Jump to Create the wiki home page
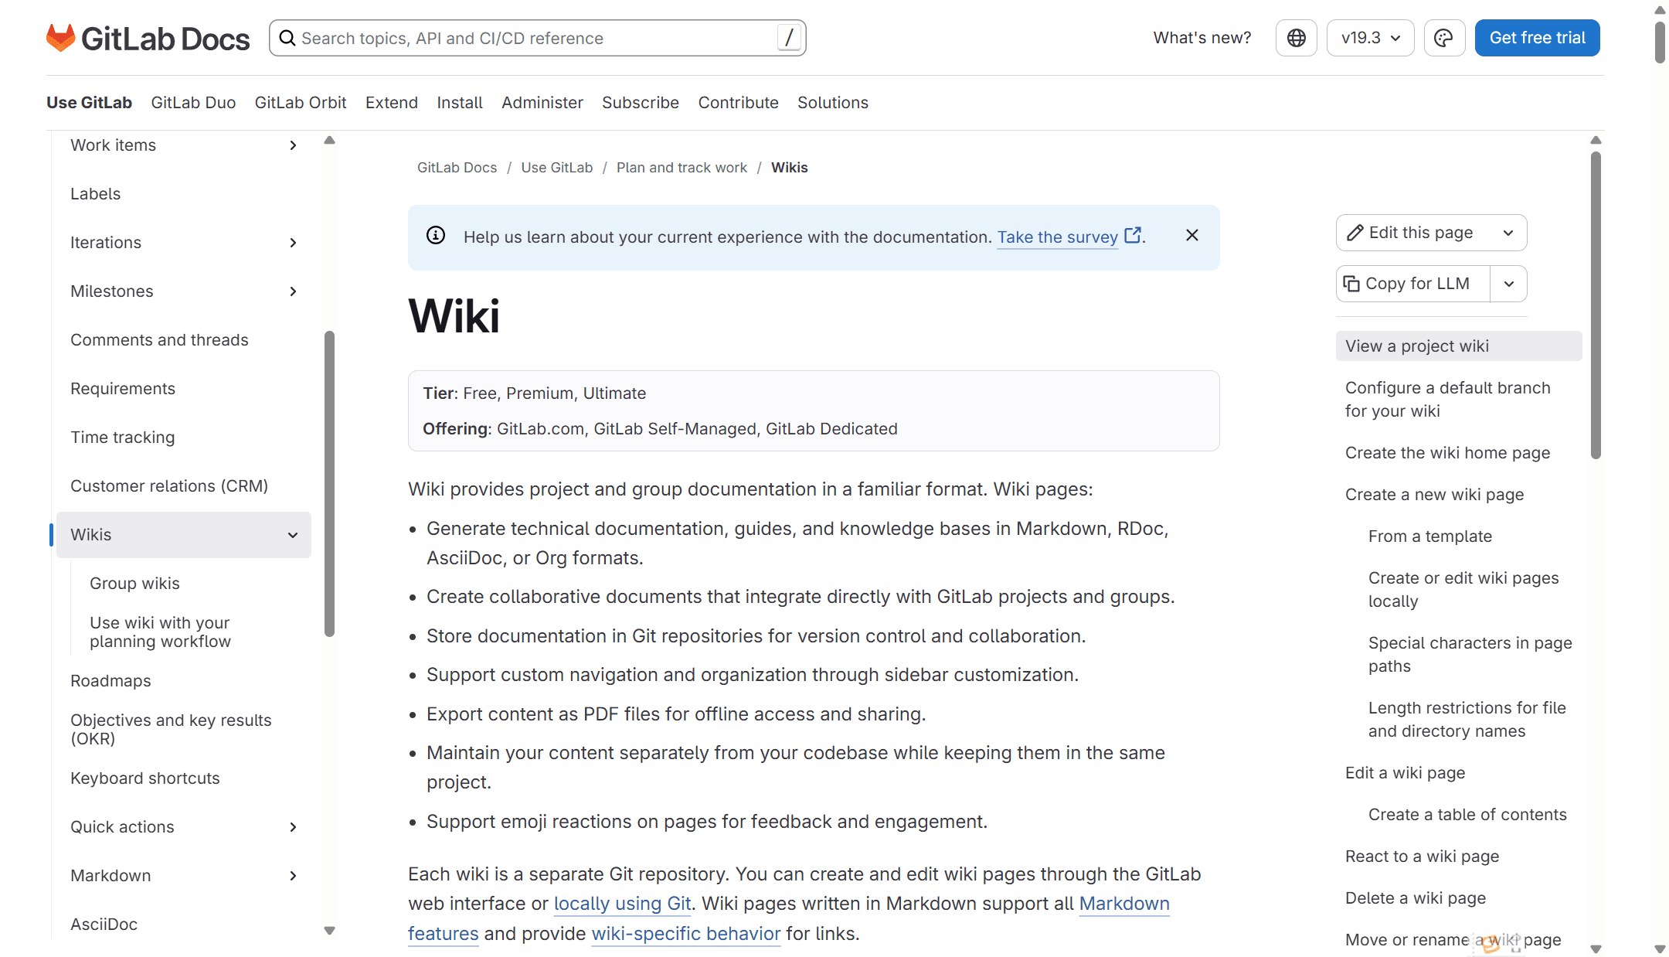This screenshot has width=1669, height=957. click(x=1448, y=453)
